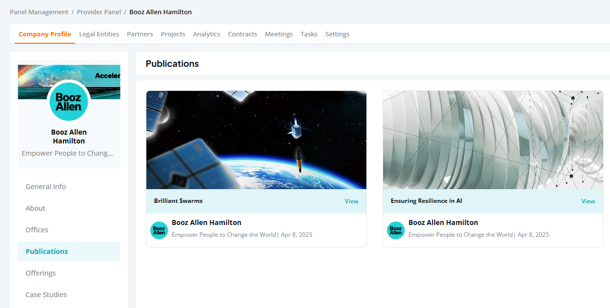Click the large Booz Allen profile logo

click(x=69, y=102)
